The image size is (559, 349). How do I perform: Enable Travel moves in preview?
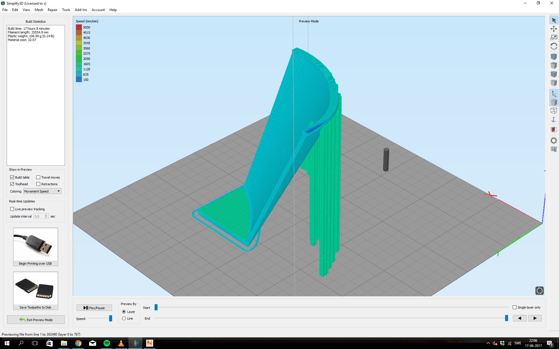(x=38, y=177)
